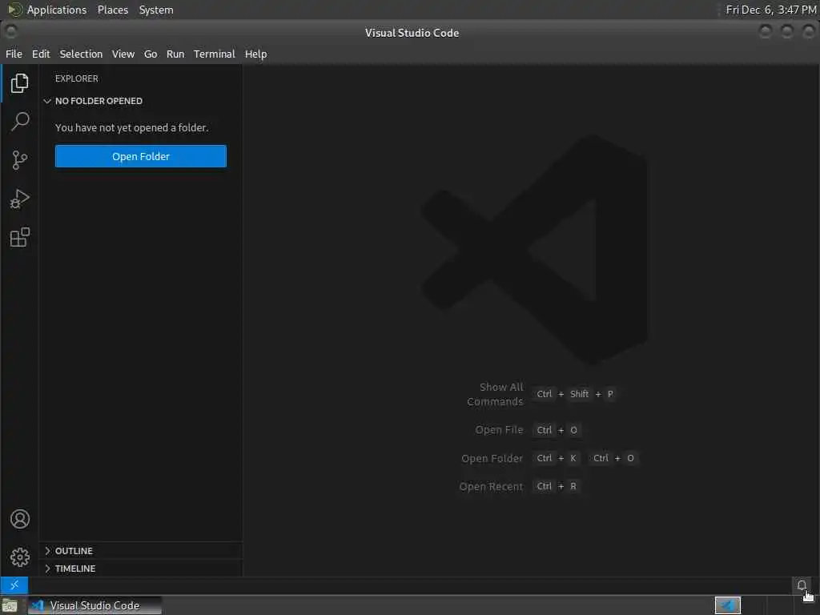Click the VS Code tray icon in bottom panel
The width and height of the screenshot is (820, 615).
[x=727, y=605]
